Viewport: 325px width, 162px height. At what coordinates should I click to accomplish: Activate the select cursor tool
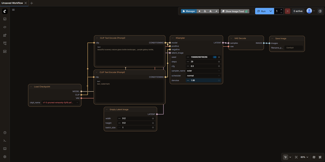coord(286,157)
